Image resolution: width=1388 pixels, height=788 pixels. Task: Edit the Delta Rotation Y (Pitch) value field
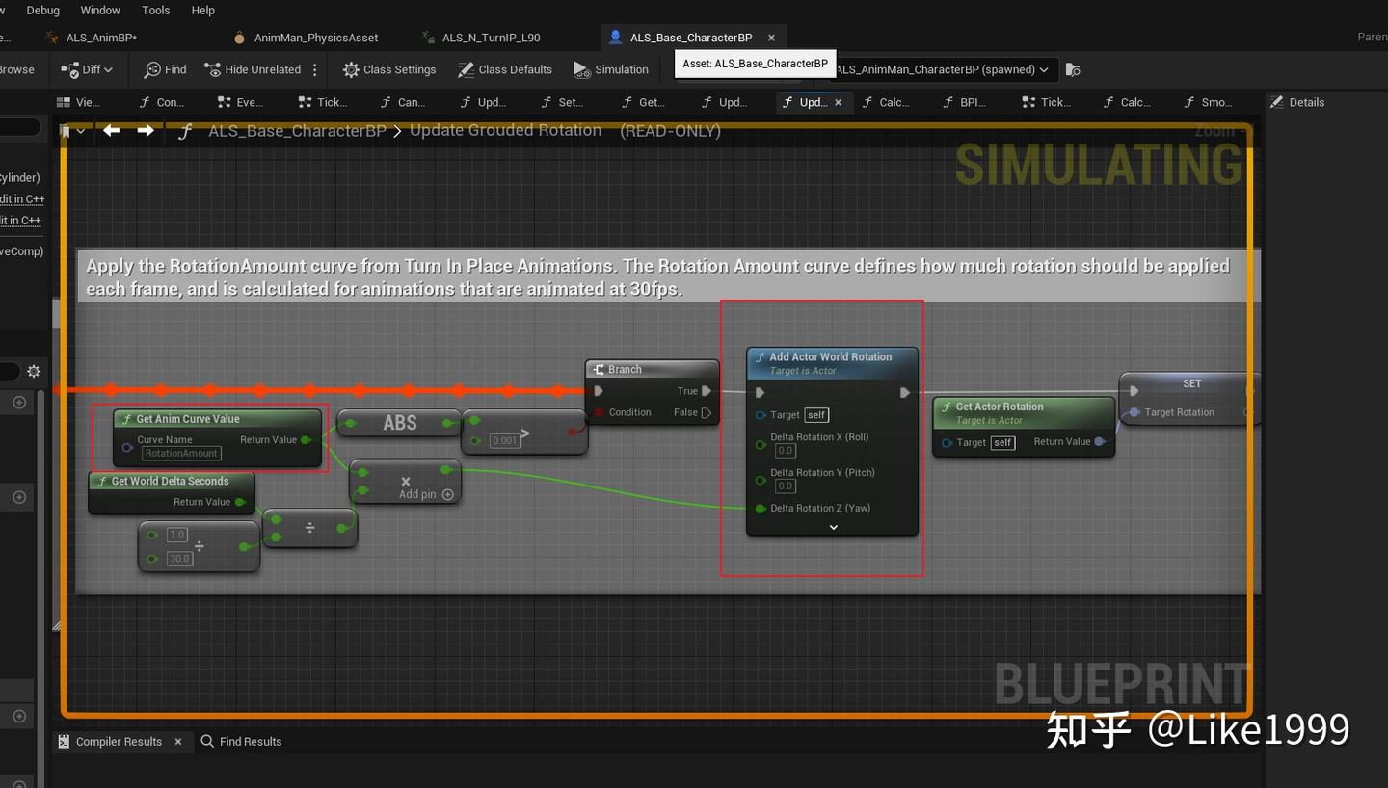click(x=786, y=486)
